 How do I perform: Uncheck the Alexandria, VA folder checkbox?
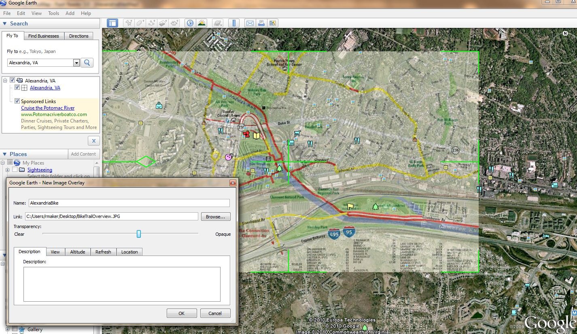pyautogui.click(x=13, y=80)
